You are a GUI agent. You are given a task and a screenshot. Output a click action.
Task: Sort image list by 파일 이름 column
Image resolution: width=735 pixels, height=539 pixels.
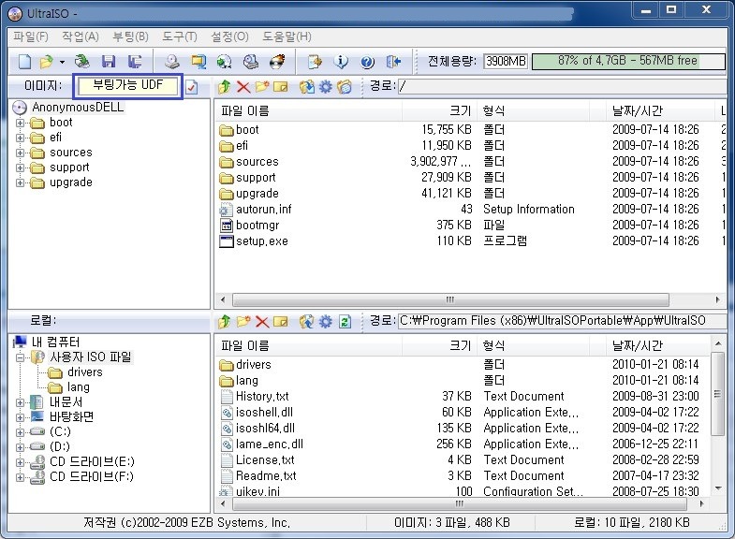pos(309,111)
